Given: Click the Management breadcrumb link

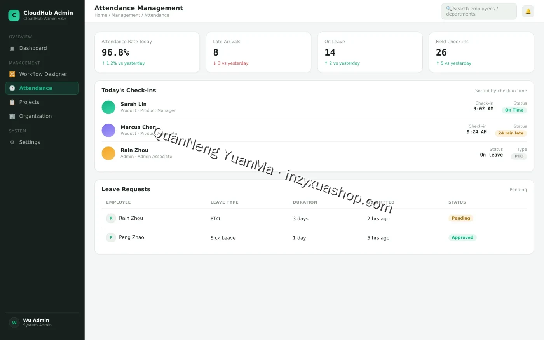Looking at the screenshot, I should (x=126, y=15).
